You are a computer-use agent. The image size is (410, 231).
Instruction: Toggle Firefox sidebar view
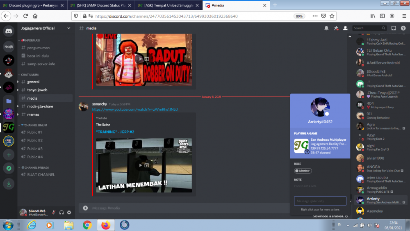[x=382, y=16]
